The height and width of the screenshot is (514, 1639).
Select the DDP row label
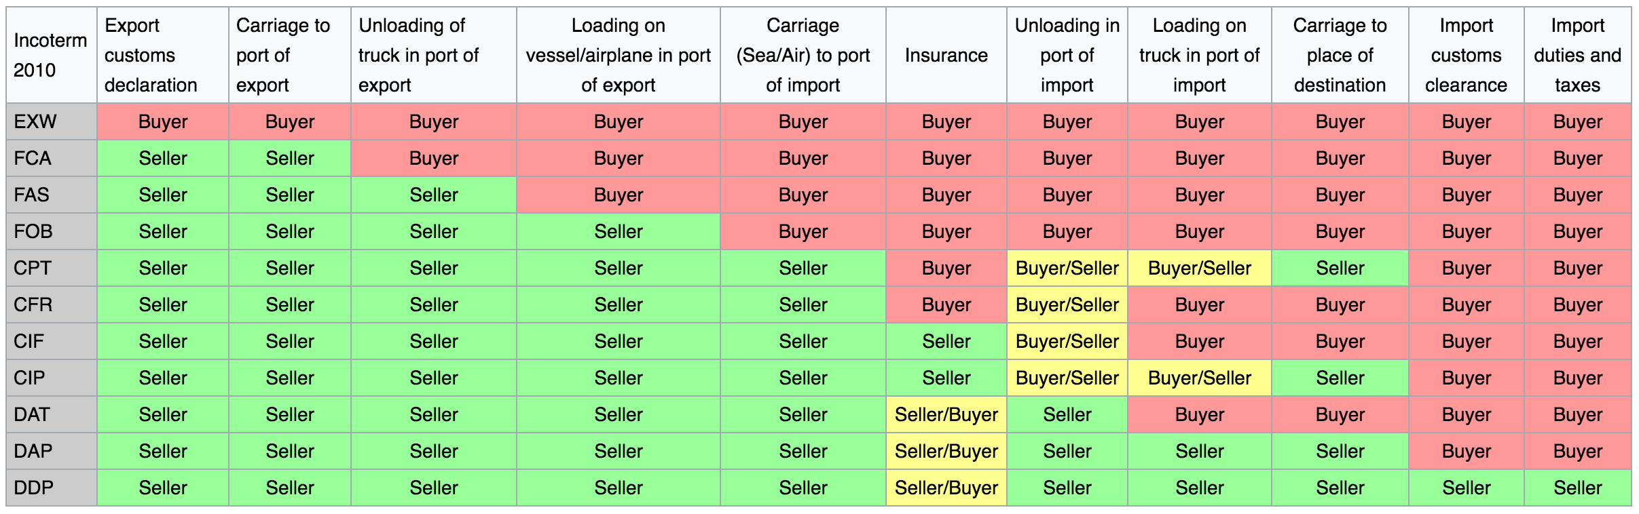click(52, 488)
